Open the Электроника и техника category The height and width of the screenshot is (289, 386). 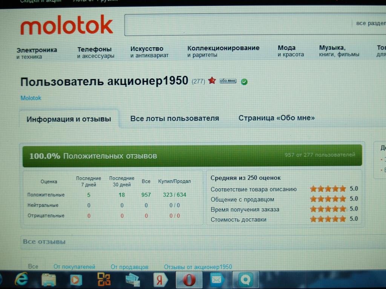tap(37, 53)
